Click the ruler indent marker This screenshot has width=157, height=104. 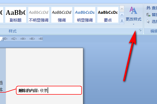coord(2,40)
